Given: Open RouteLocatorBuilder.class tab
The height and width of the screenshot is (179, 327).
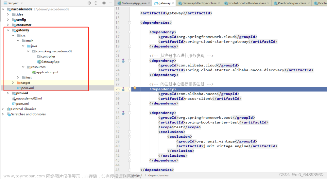Looking at the screenshot, I should pyautogui.click(x=247, y=3).
